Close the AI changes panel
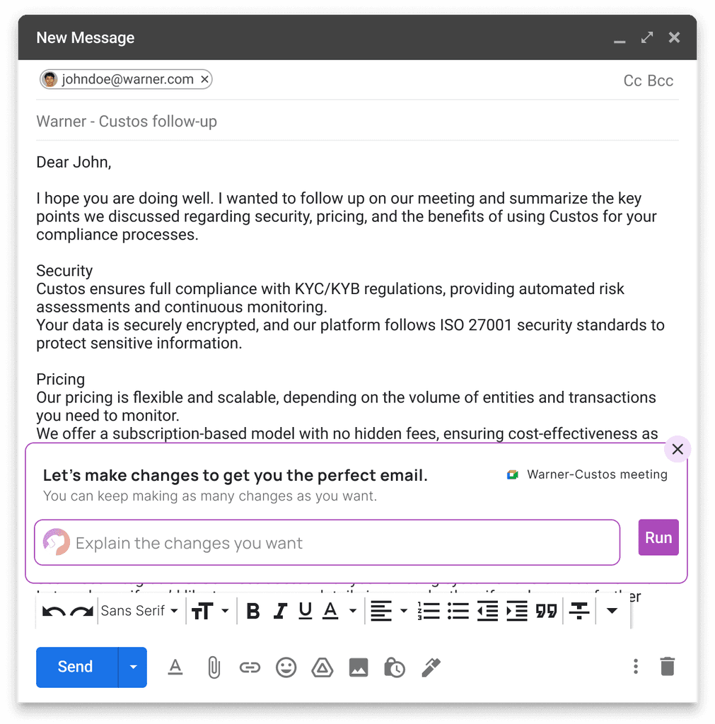715x724 pixels. click(678, 449)
